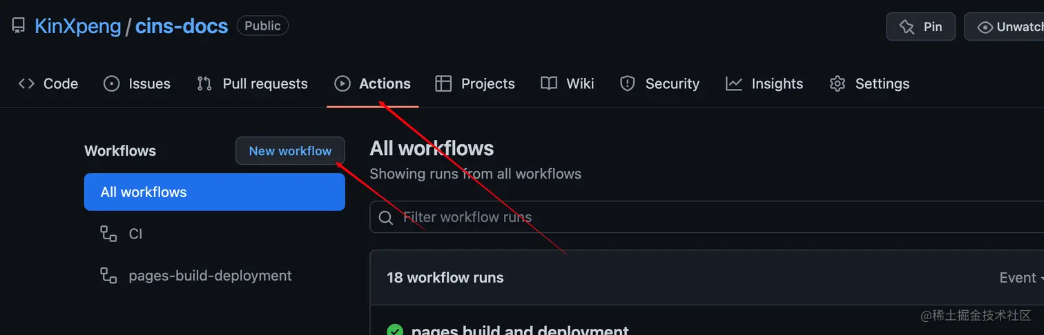1044x335 pixels.
Task: Open the Settings tab
Action: coord(882,83)
